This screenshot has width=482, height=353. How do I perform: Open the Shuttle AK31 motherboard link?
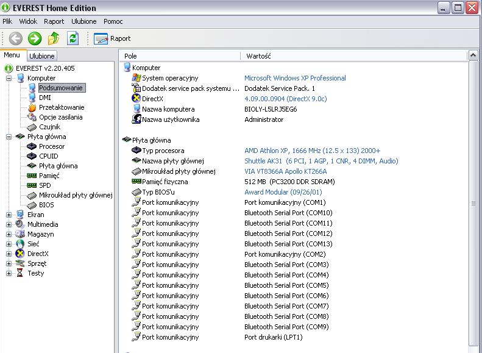321,161
